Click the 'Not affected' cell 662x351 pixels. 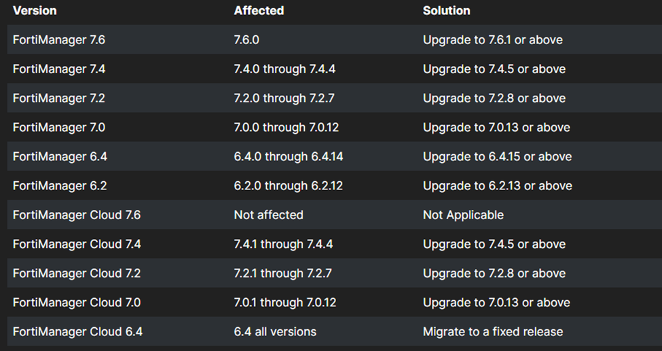click(268, 215)
